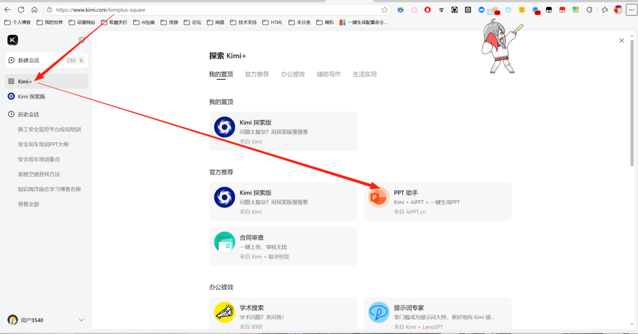638x334 pixels.
Task: Select the 生活实用 tab
Action: [x=364, y=74]
